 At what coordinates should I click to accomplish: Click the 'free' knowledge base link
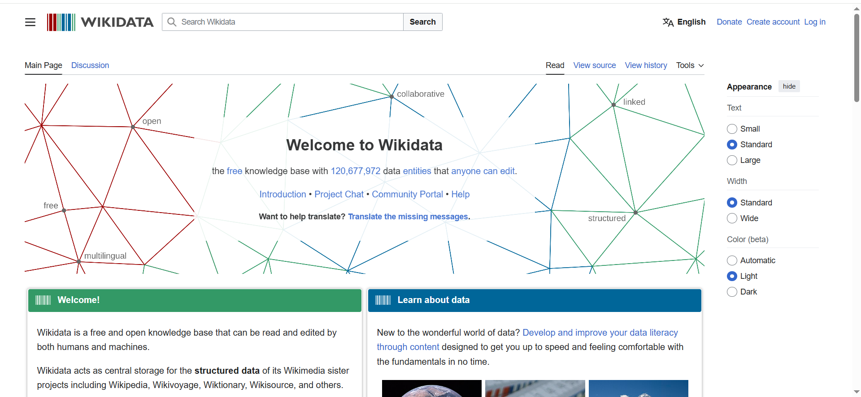coord(235,171)
